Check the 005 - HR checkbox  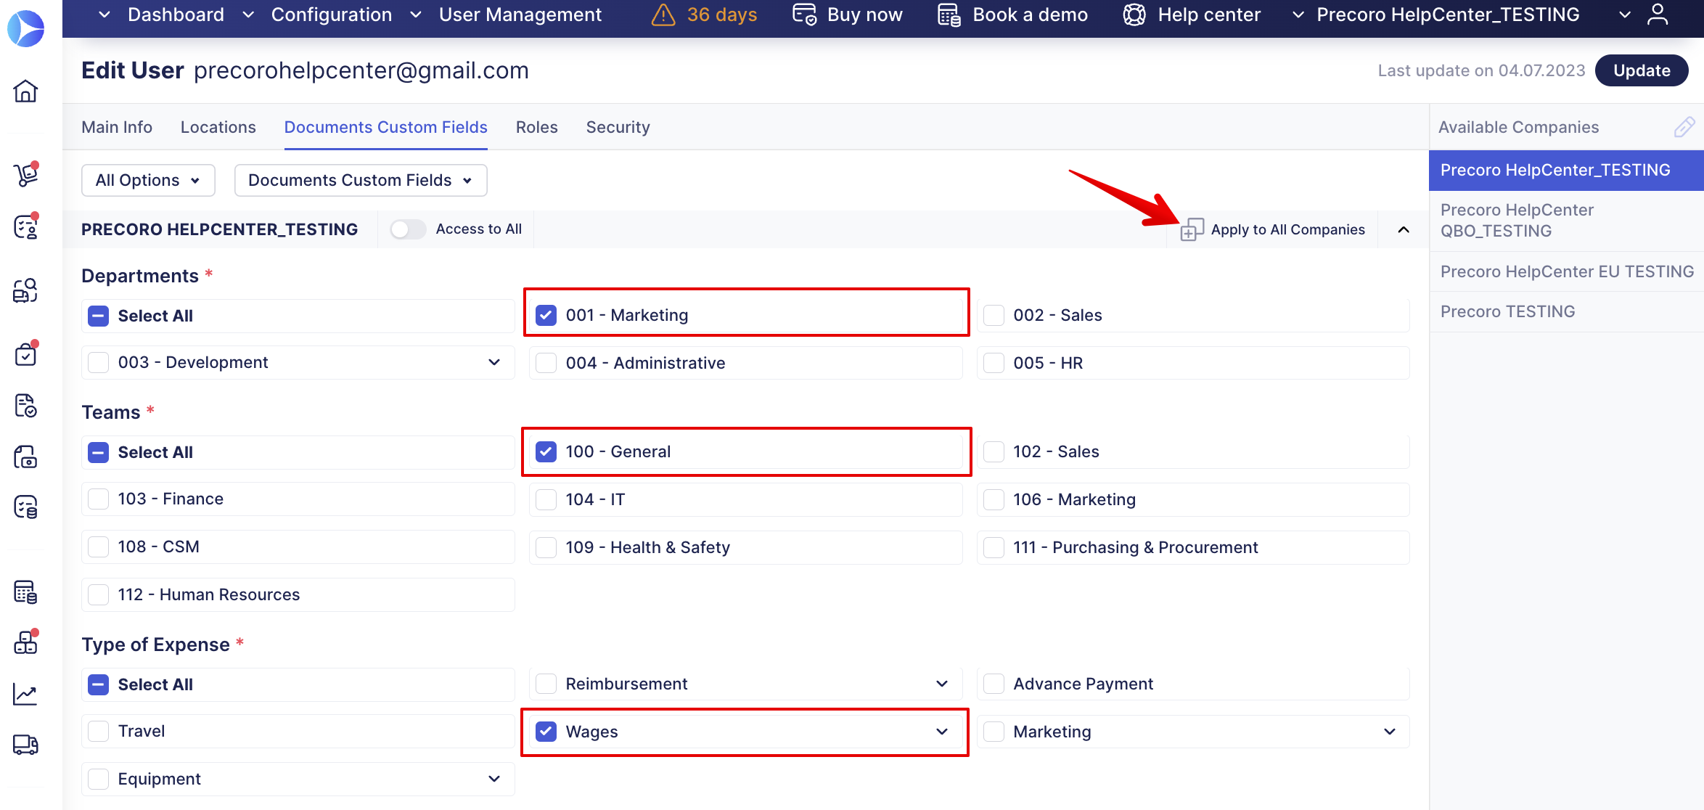tap(994, 363)
